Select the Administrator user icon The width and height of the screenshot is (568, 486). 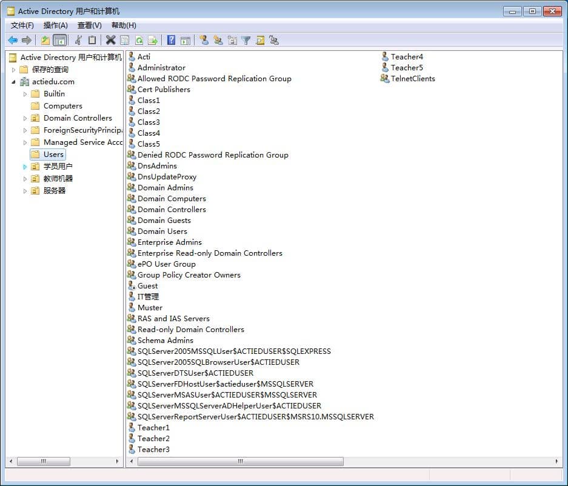[132, 67]
